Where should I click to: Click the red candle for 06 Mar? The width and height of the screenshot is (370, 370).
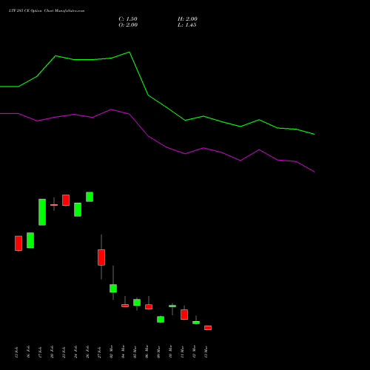pos(149,307)
